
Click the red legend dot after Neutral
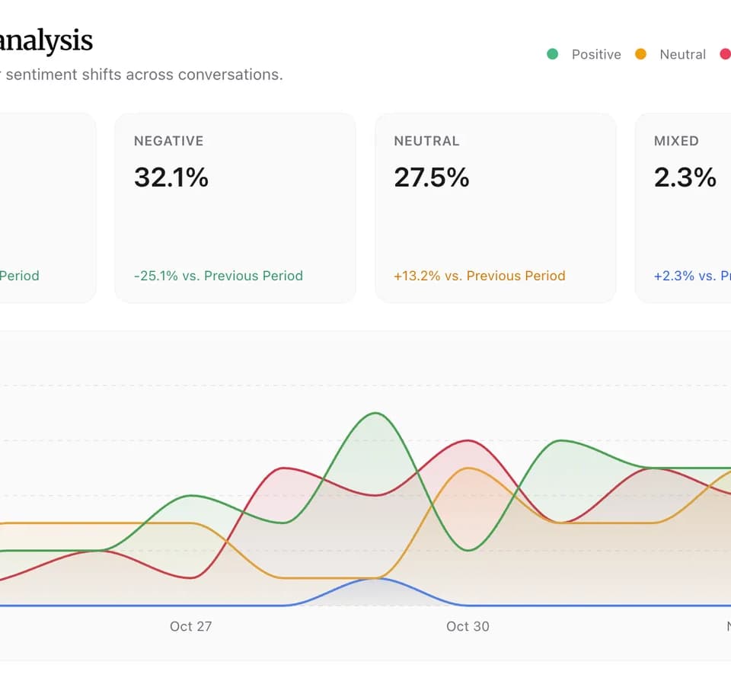[726, 54]
